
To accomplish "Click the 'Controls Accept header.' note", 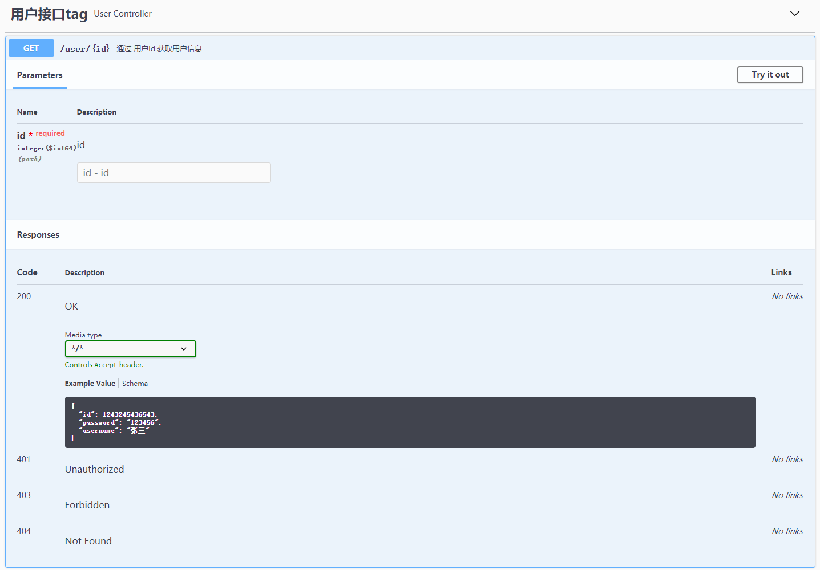I will [x=104, y=365].
